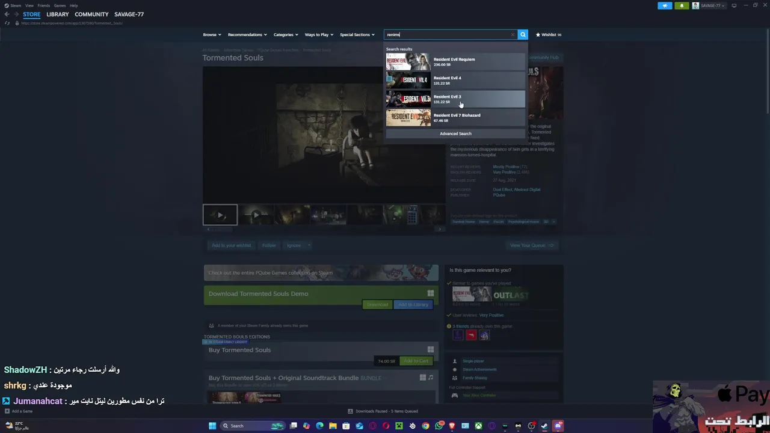The height and width of the screenshot is (433, 770).
Task: Click the Follow button
Action: point(269,245)
